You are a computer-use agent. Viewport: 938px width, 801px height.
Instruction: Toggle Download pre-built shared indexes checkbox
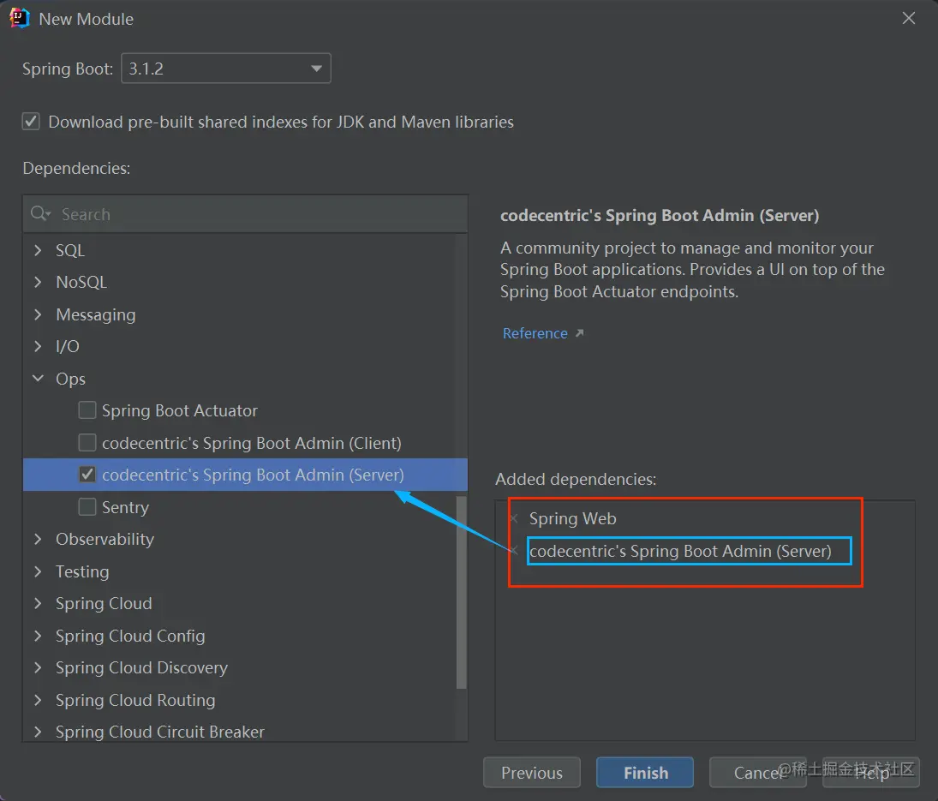[x=31, y=122]
